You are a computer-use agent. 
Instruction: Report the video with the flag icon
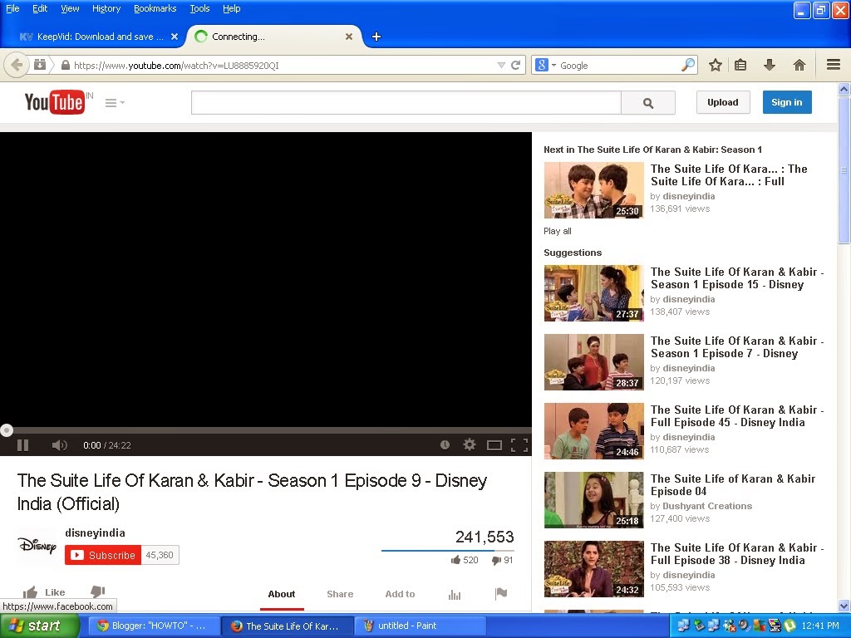(501, 593)
